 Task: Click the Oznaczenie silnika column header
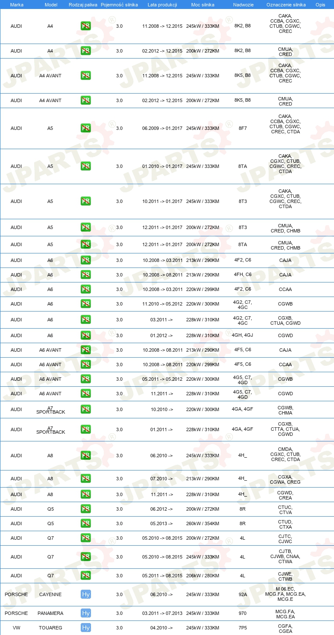[x=285, y=4]
